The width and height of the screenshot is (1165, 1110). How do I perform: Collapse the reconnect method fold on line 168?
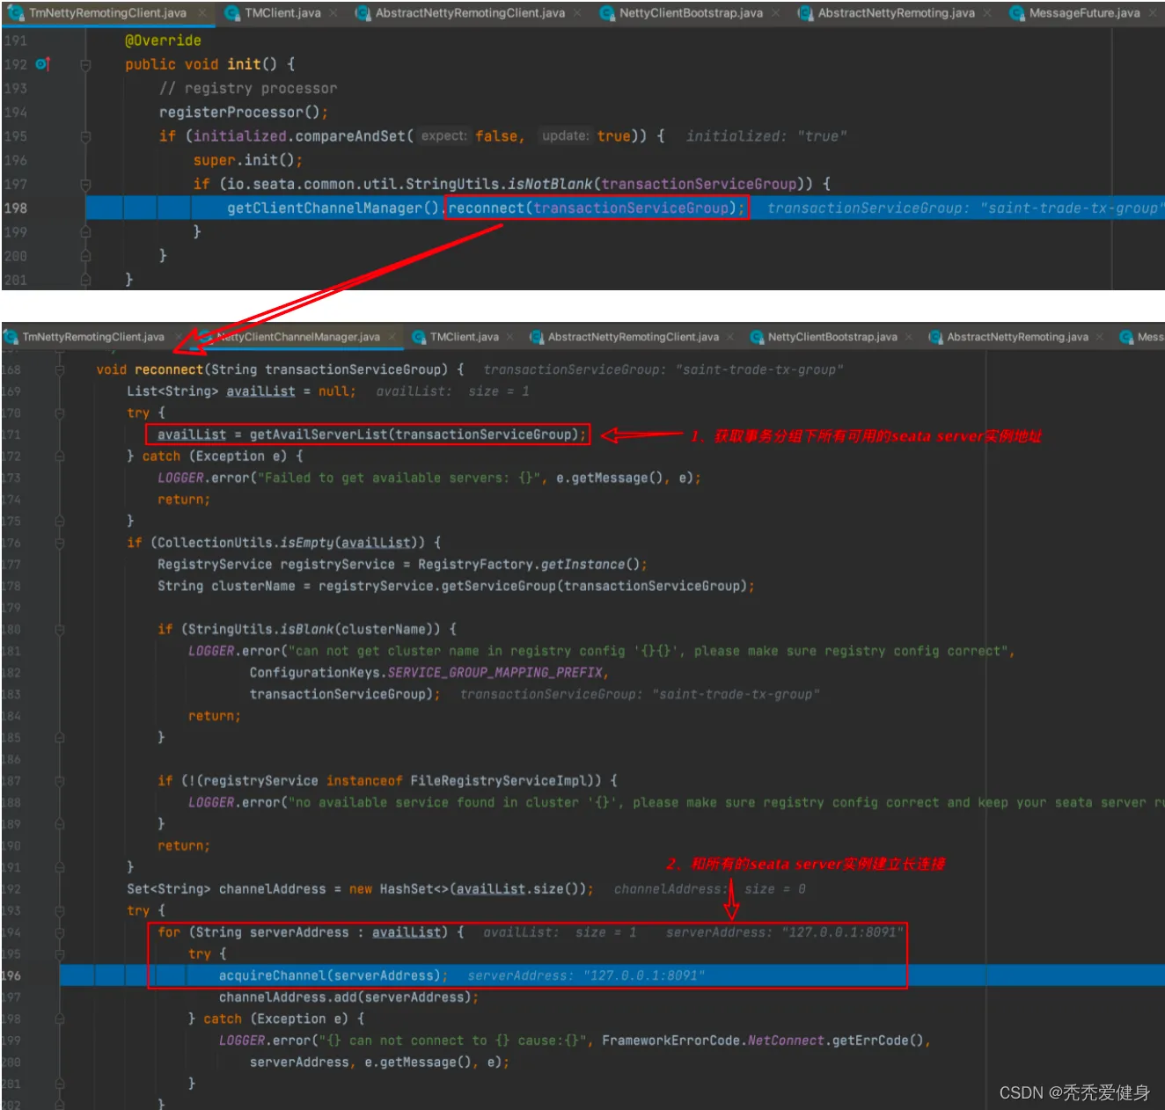click(x=60, y=370)
